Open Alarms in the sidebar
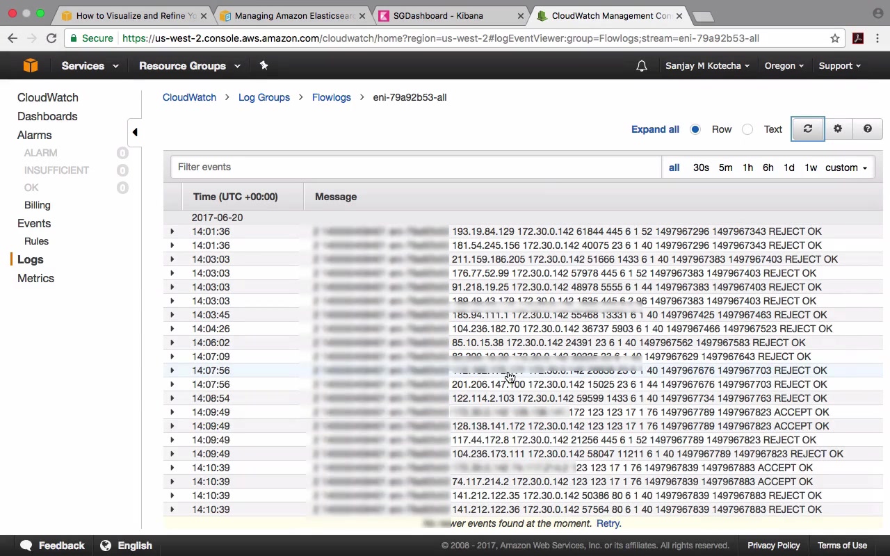Viewport: 890px width, 556px height. pyautogui.click(x=35, y=135)
